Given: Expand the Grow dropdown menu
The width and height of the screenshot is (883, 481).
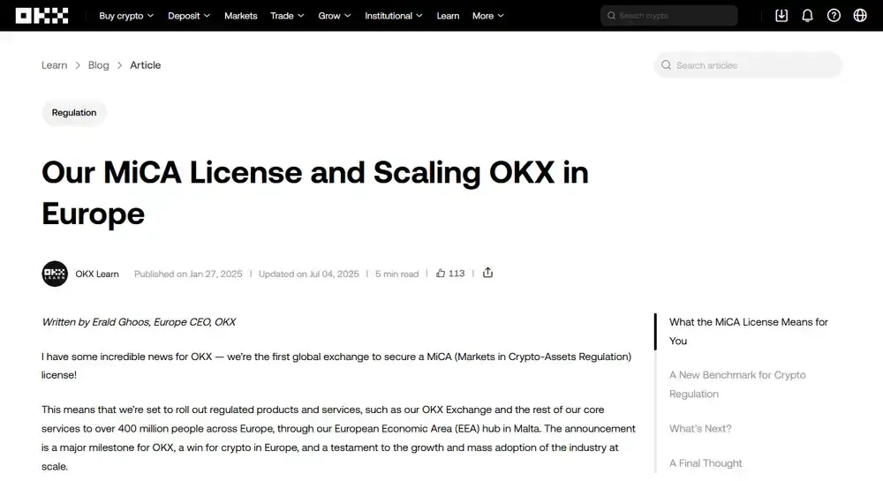Looking at the screenshot, I should tap(335, 16).
